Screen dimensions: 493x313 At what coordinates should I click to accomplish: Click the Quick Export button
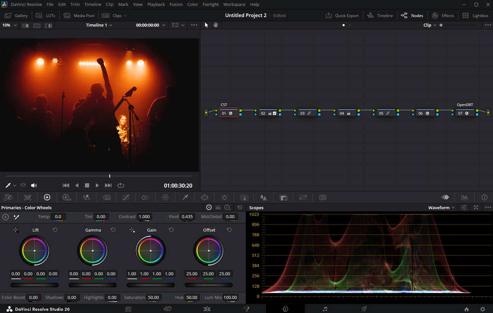coord(342,15)
